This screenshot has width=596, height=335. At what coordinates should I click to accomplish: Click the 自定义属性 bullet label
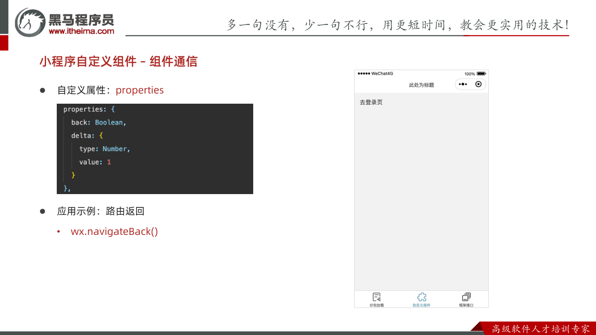81,90
